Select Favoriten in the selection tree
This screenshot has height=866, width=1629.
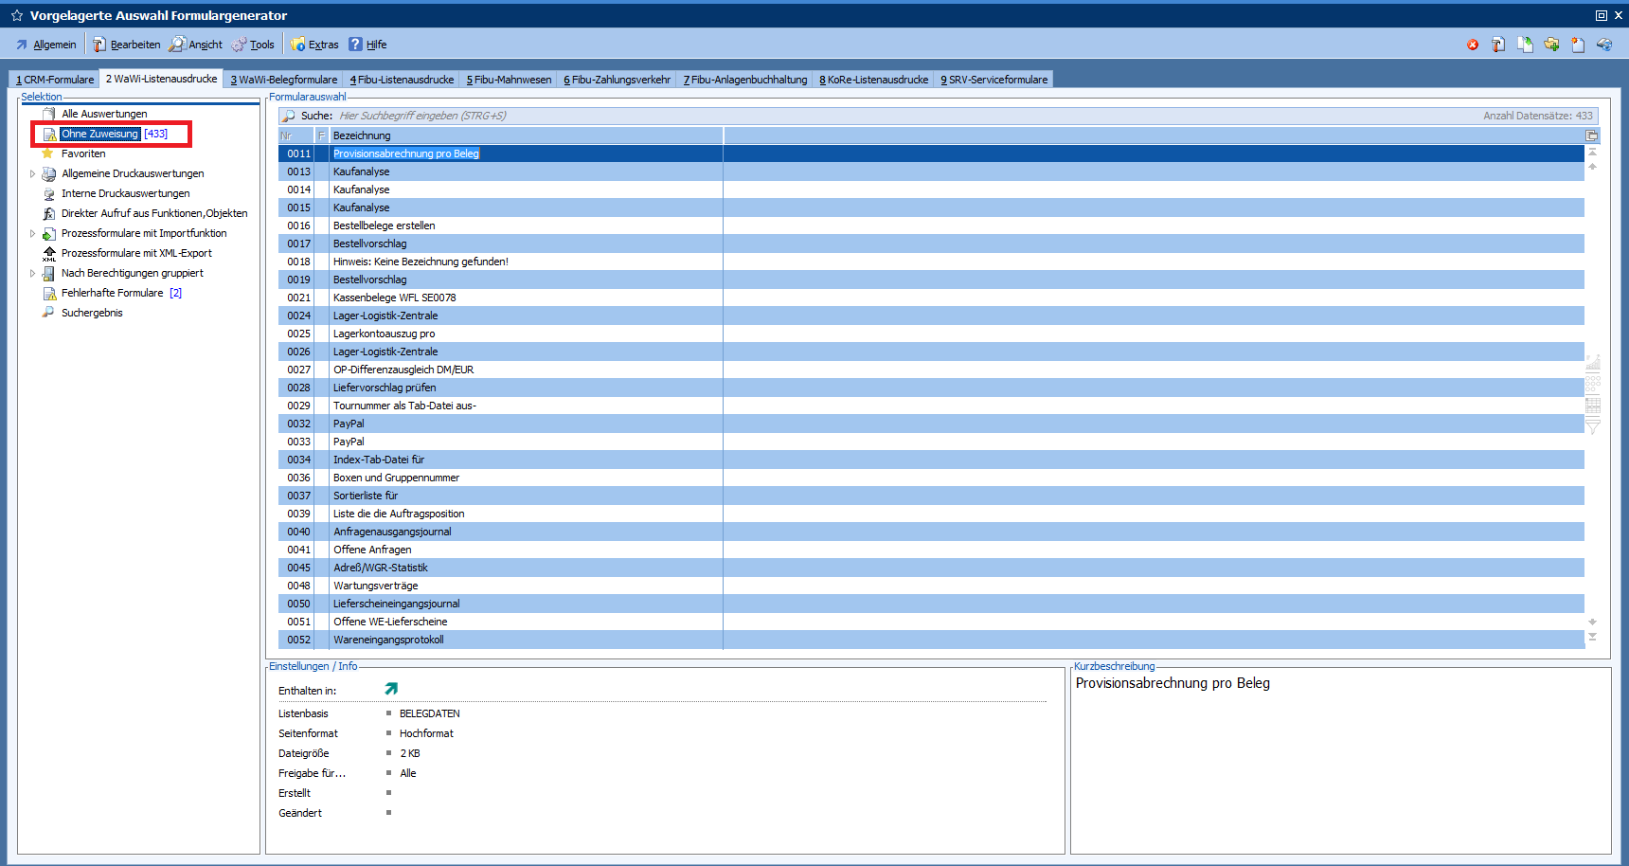pyautogui.click(x=83, y=153)
